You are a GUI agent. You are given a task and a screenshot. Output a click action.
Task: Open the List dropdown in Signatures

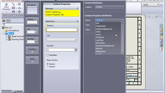point(76,40)
